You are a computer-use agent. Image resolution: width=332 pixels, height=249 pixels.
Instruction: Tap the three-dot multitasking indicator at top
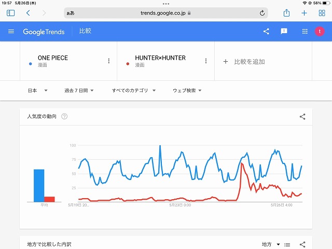click(166, 4)
